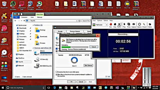
Task: Open the View ribbon tab in Explorer
Action: pyautogui.click(x=32, y=17)
